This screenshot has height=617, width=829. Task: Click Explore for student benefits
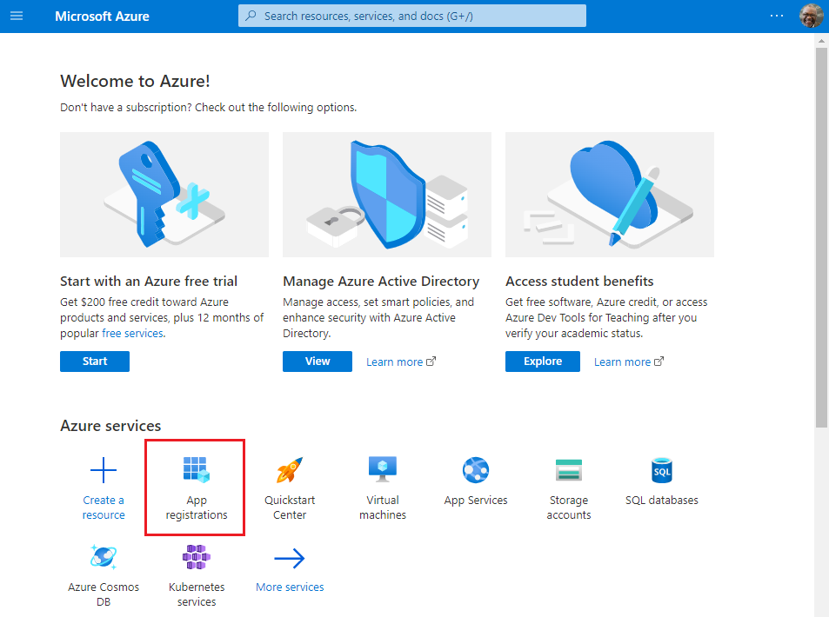542,361
